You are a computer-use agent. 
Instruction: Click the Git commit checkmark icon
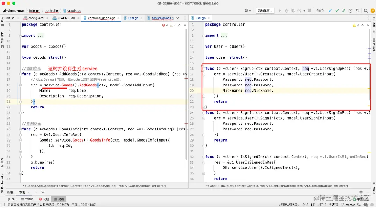pos(337,11)
